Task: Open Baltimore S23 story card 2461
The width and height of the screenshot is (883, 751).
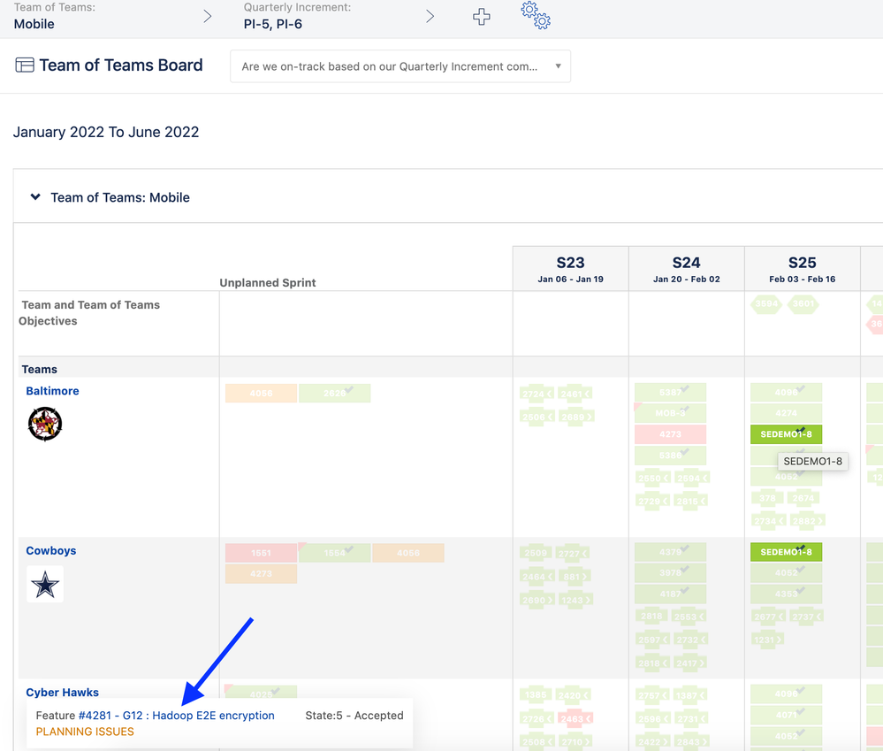Action: (x=575, y=394)
